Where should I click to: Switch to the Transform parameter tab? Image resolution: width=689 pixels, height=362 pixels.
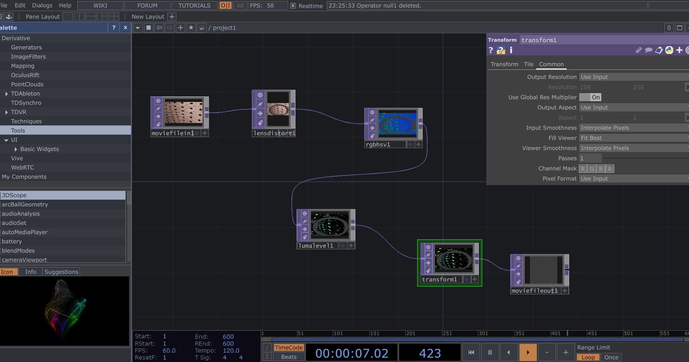[x=504, y=64]
